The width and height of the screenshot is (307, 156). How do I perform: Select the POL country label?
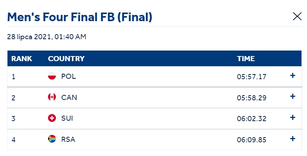click(x=68, y=76)
